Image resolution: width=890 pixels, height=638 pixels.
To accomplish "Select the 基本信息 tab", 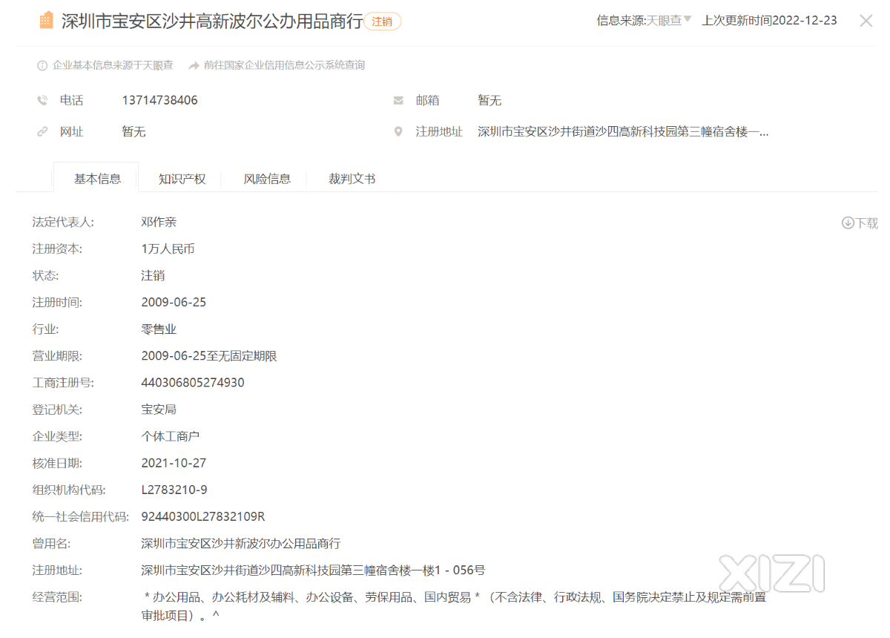I will [97, 179].
